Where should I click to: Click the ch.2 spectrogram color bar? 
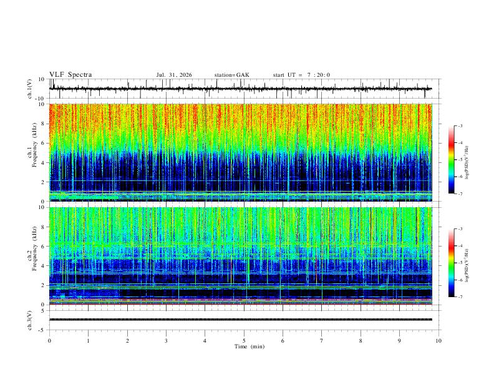(x=451, y=263)
